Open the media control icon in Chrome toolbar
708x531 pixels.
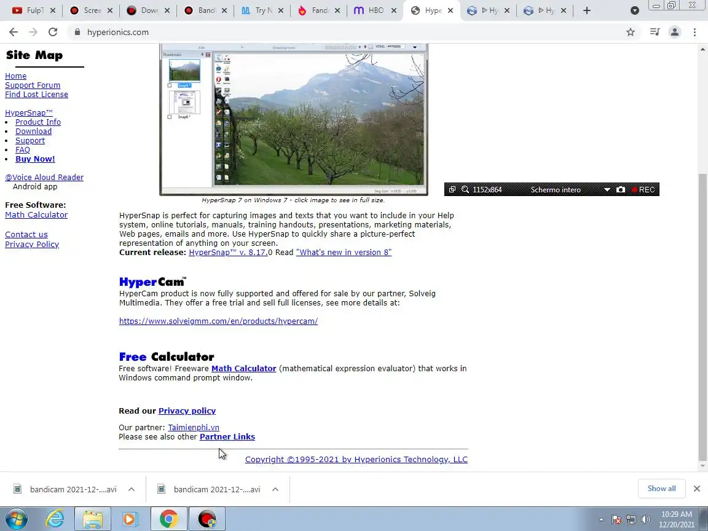click(x=655, y=32)
